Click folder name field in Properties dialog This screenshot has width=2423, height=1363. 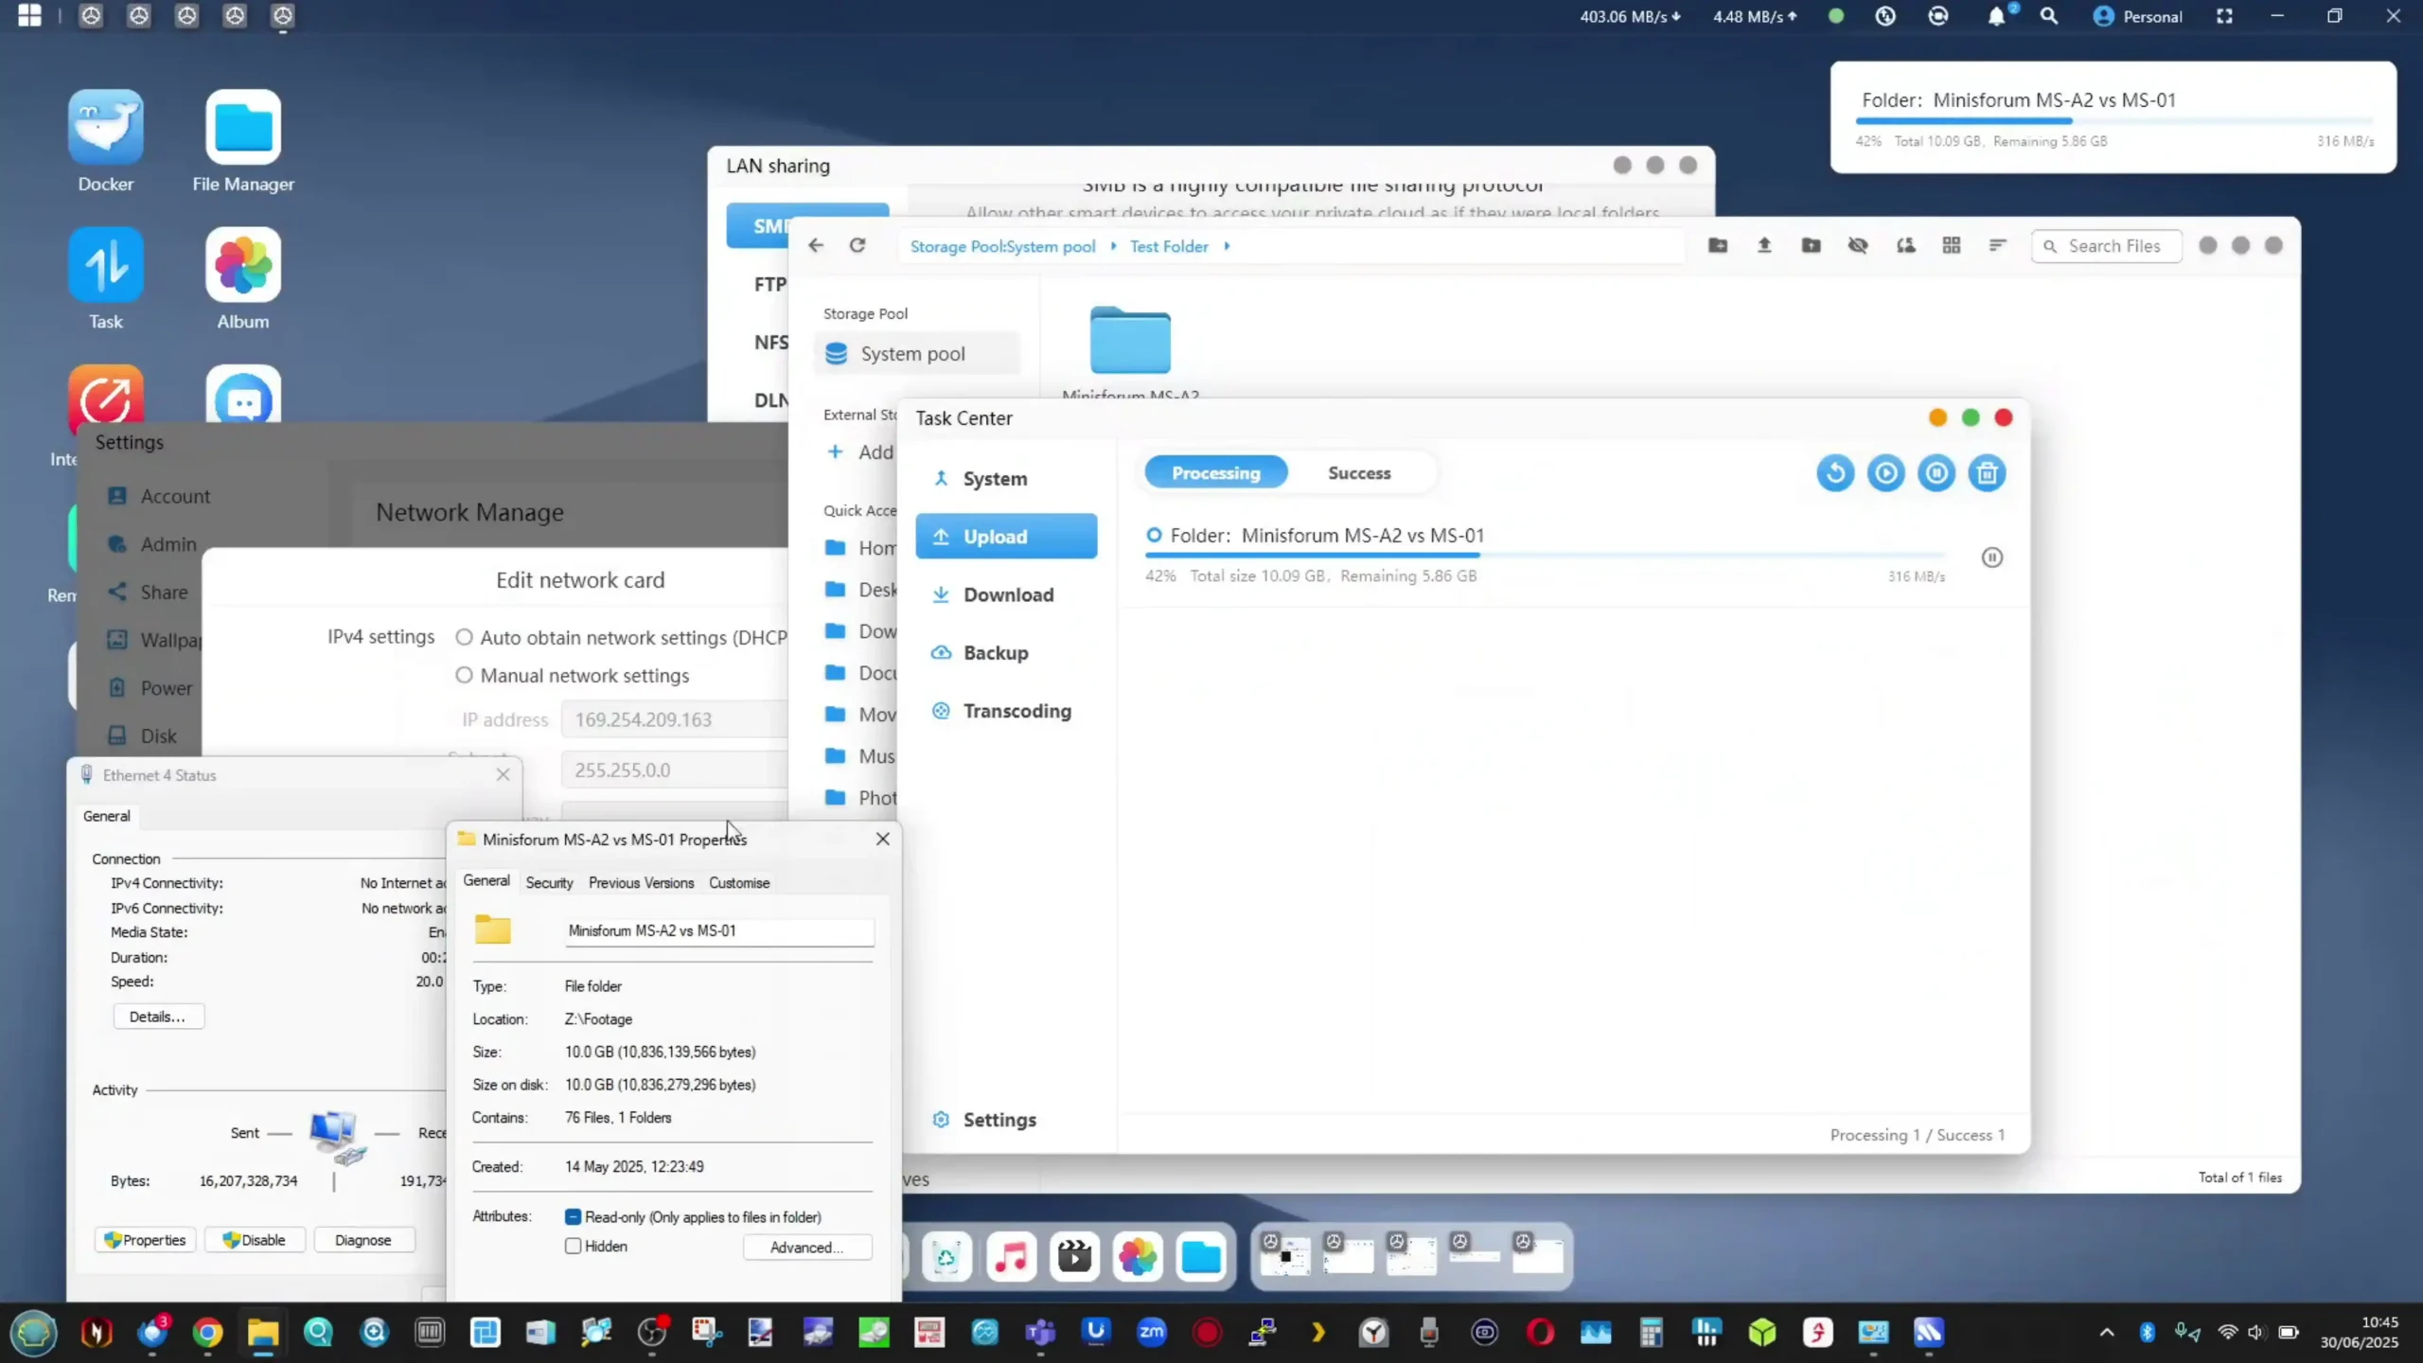click(719, 931)
